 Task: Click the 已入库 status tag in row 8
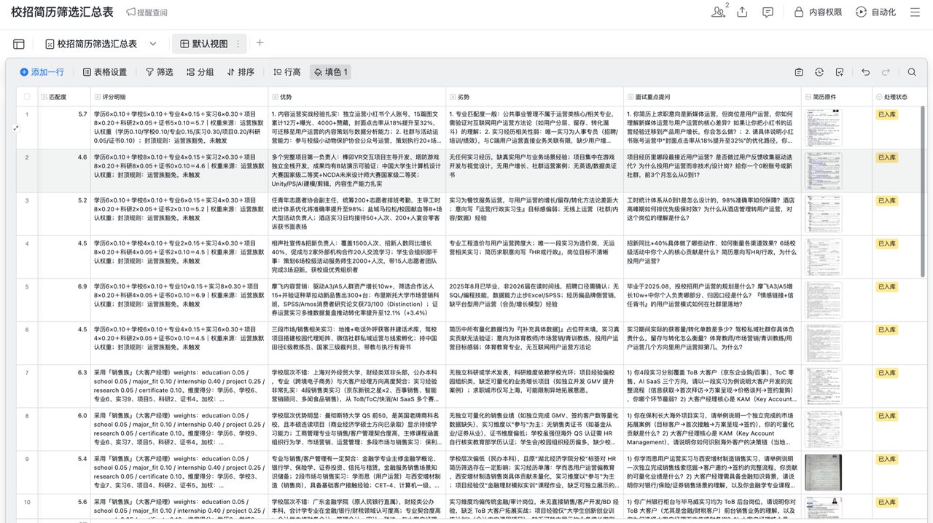(886, 416)
